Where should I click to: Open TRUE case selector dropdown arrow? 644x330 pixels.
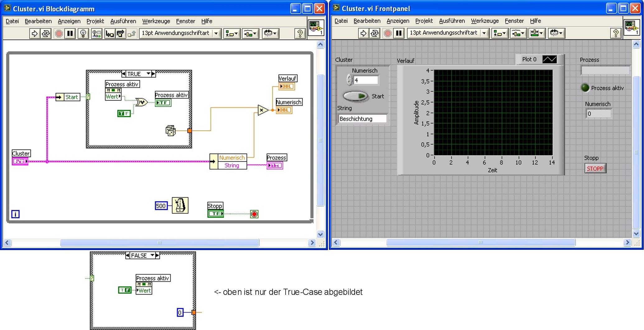point(148,74)
